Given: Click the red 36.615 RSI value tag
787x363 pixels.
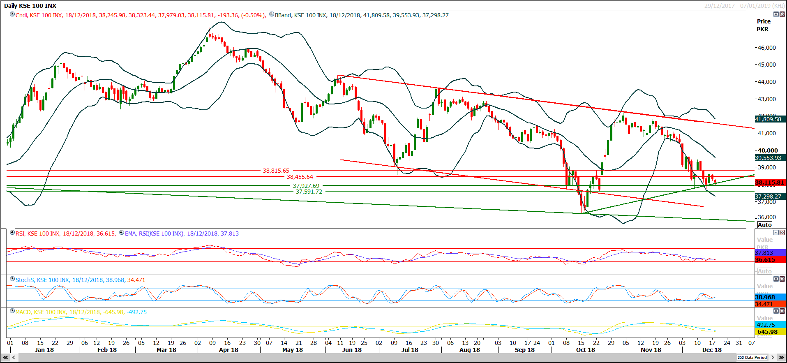Looking at the screenshot, I should point(770,260).
